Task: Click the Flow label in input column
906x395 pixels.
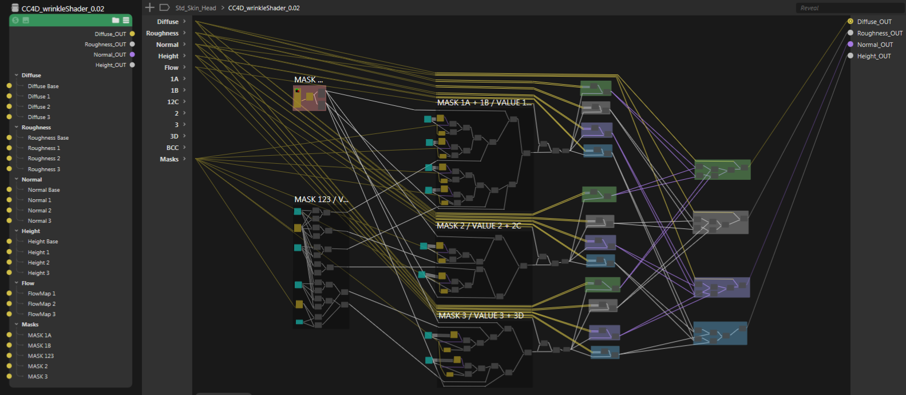Action: tap(172, 68)
